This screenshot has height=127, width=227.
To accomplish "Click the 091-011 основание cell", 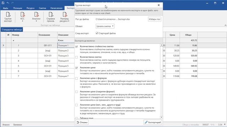I will click(48, 46).
